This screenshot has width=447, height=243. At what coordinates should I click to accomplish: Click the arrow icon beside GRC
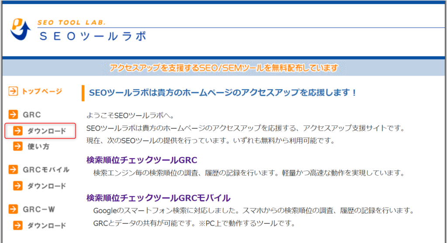pos(13,114)
